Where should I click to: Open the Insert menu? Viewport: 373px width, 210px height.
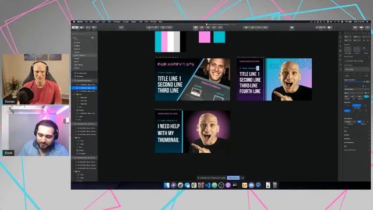tap(97, 22)
